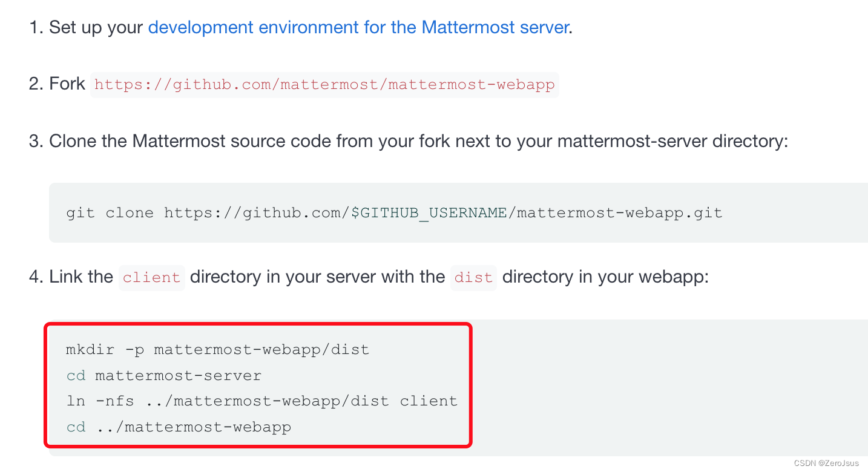
Task: Click the 'cd mattermost-server' line
Action: 164,376
